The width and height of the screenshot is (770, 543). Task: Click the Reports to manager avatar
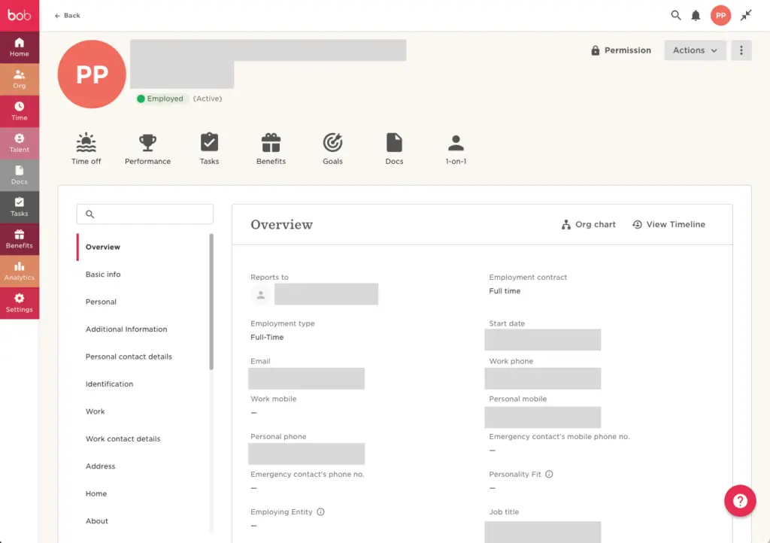[x=261, y=295]
